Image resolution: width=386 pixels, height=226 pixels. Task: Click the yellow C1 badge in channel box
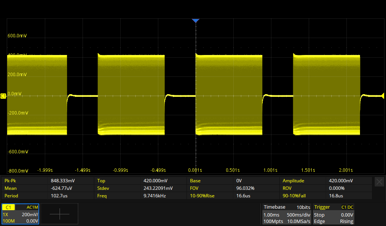point(8,207)
